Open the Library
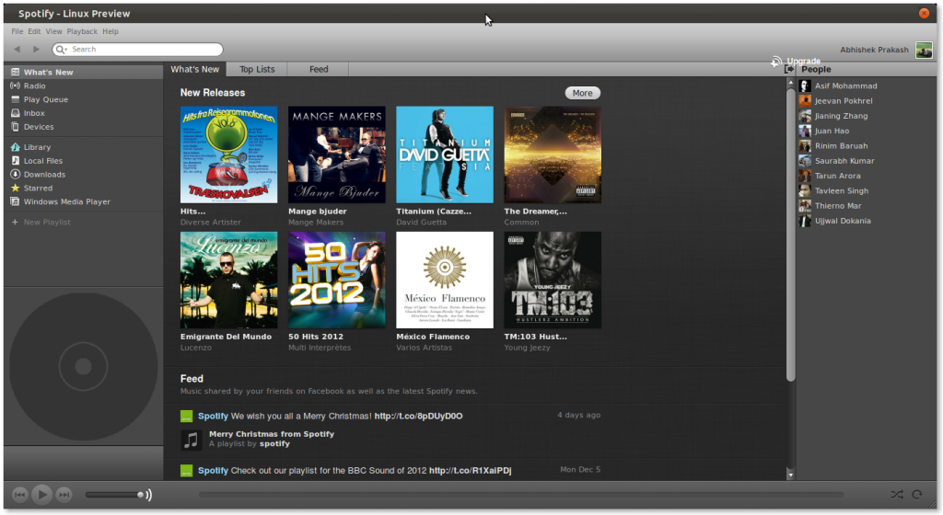Screen dimensions: 943x515 pos(83,147)
